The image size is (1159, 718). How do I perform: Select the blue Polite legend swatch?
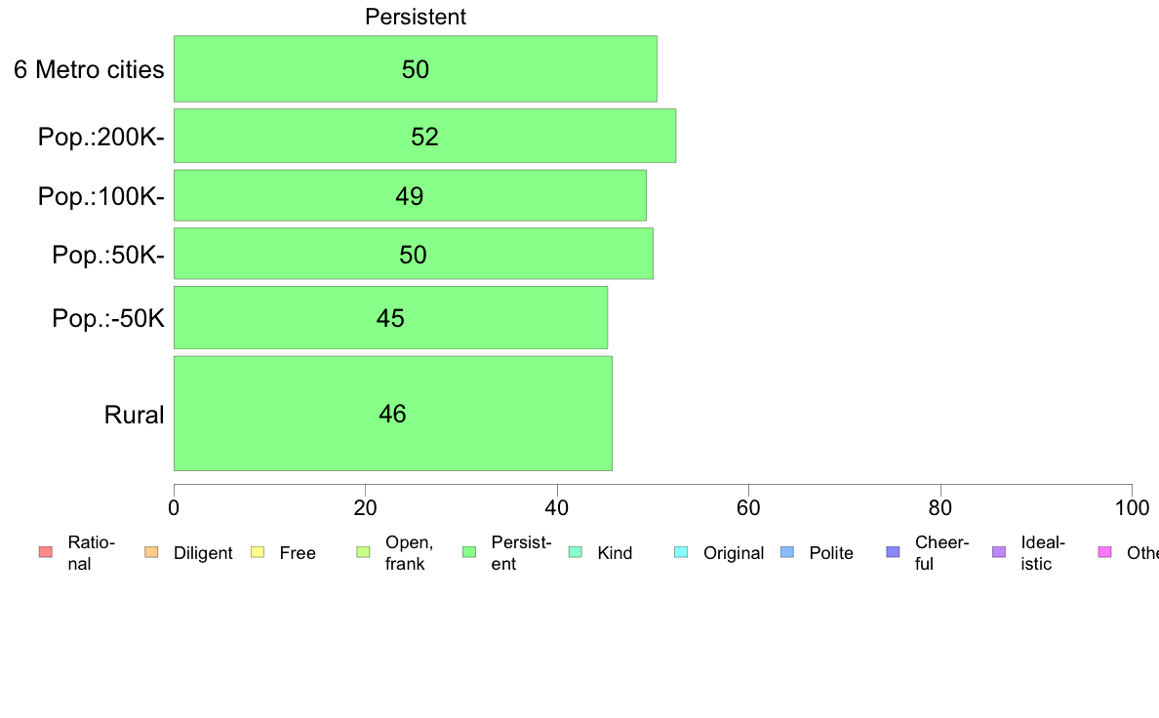click(787, 552)
